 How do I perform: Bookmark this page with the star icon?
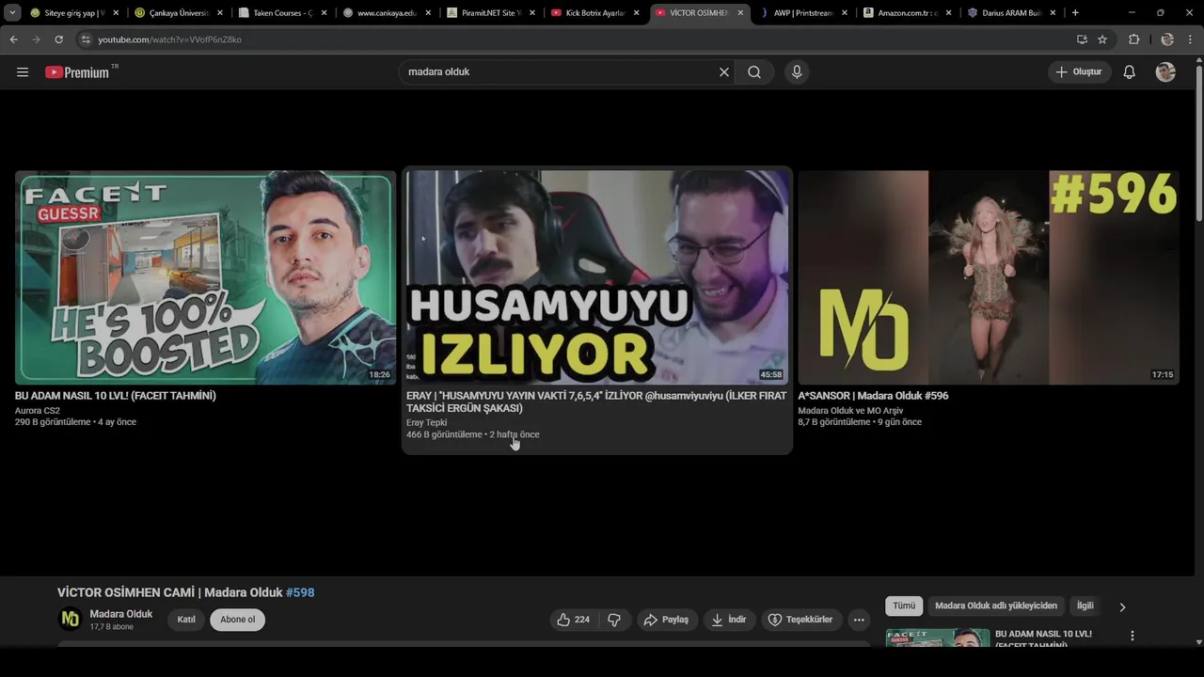tap(1102, 39)
